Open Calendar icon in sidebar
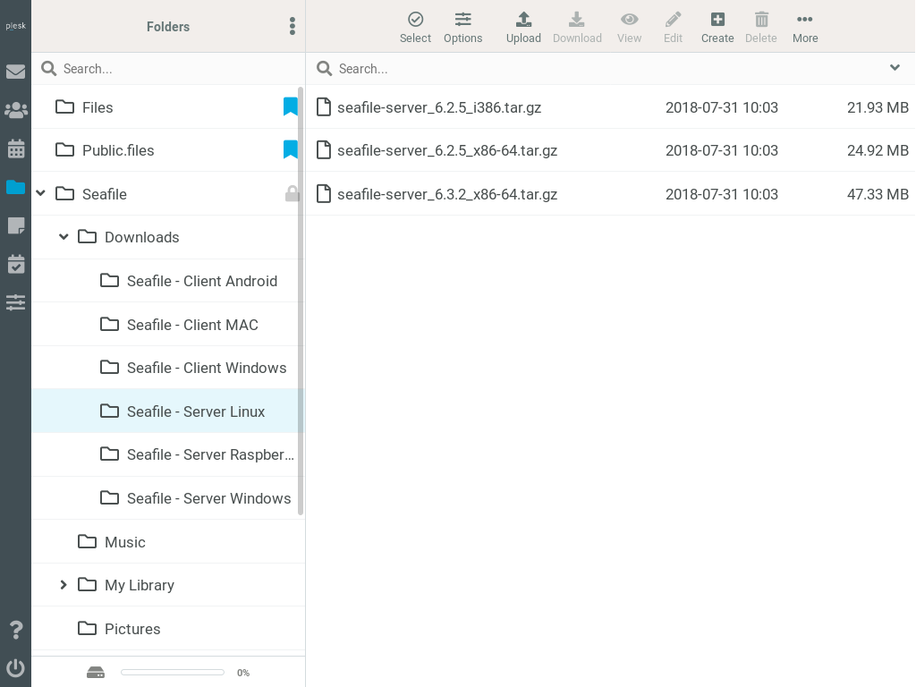Screen dimensions: 916x687 click(x=15, y=148)
